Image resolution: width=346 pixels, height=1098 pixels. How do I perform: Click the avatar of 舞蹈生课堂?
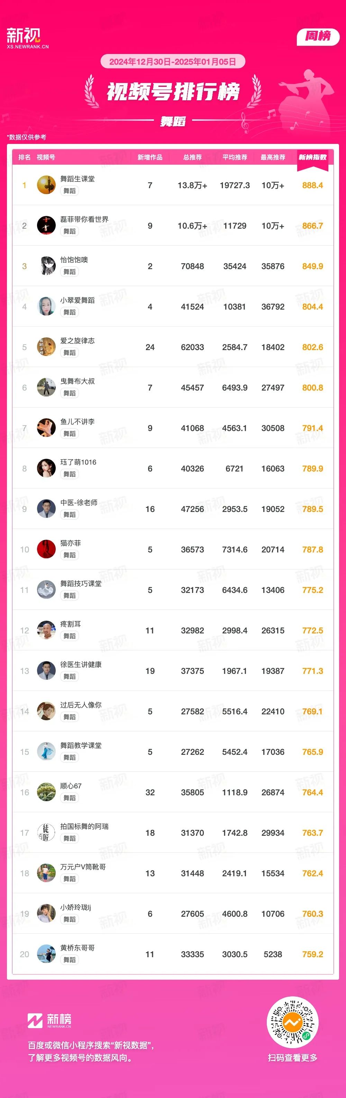point(46,185)
